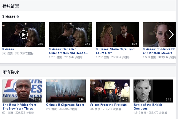
Task: Click the next arrow in playlist carousel
Action: point(171,35)
